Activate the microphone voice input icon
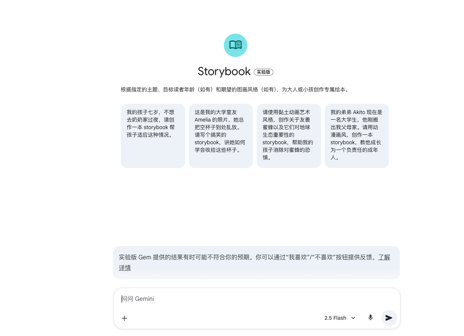Screen dimensions: 464x336 click(x=370, y=318)
